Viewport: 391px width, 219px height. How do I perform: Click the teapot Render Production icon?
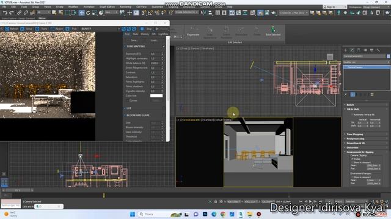pos(273,13)
